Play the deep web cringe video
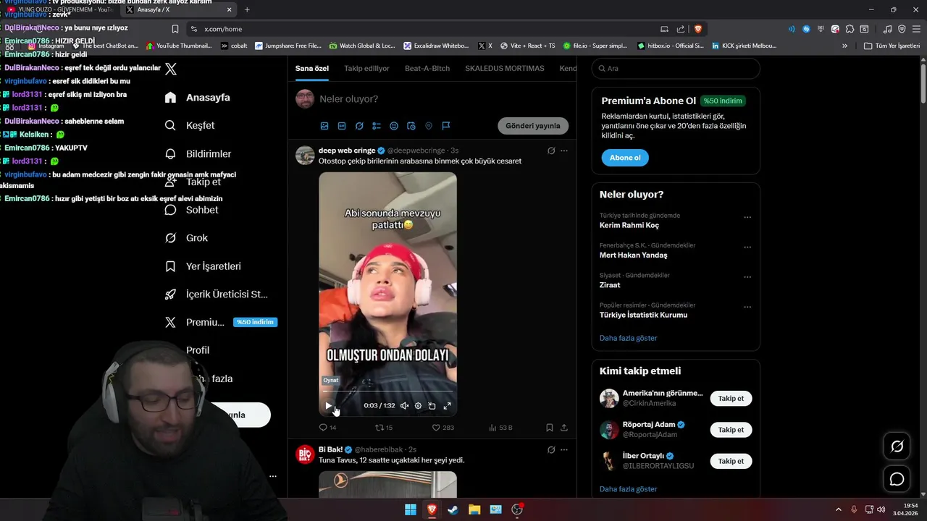Image resolution: width=927 pixels, height=521 pixels. tap(329, 406)
